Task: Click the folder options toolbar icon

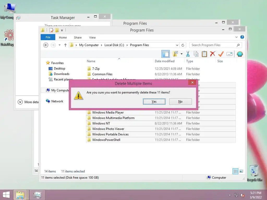Action: [x=175, y=54]
